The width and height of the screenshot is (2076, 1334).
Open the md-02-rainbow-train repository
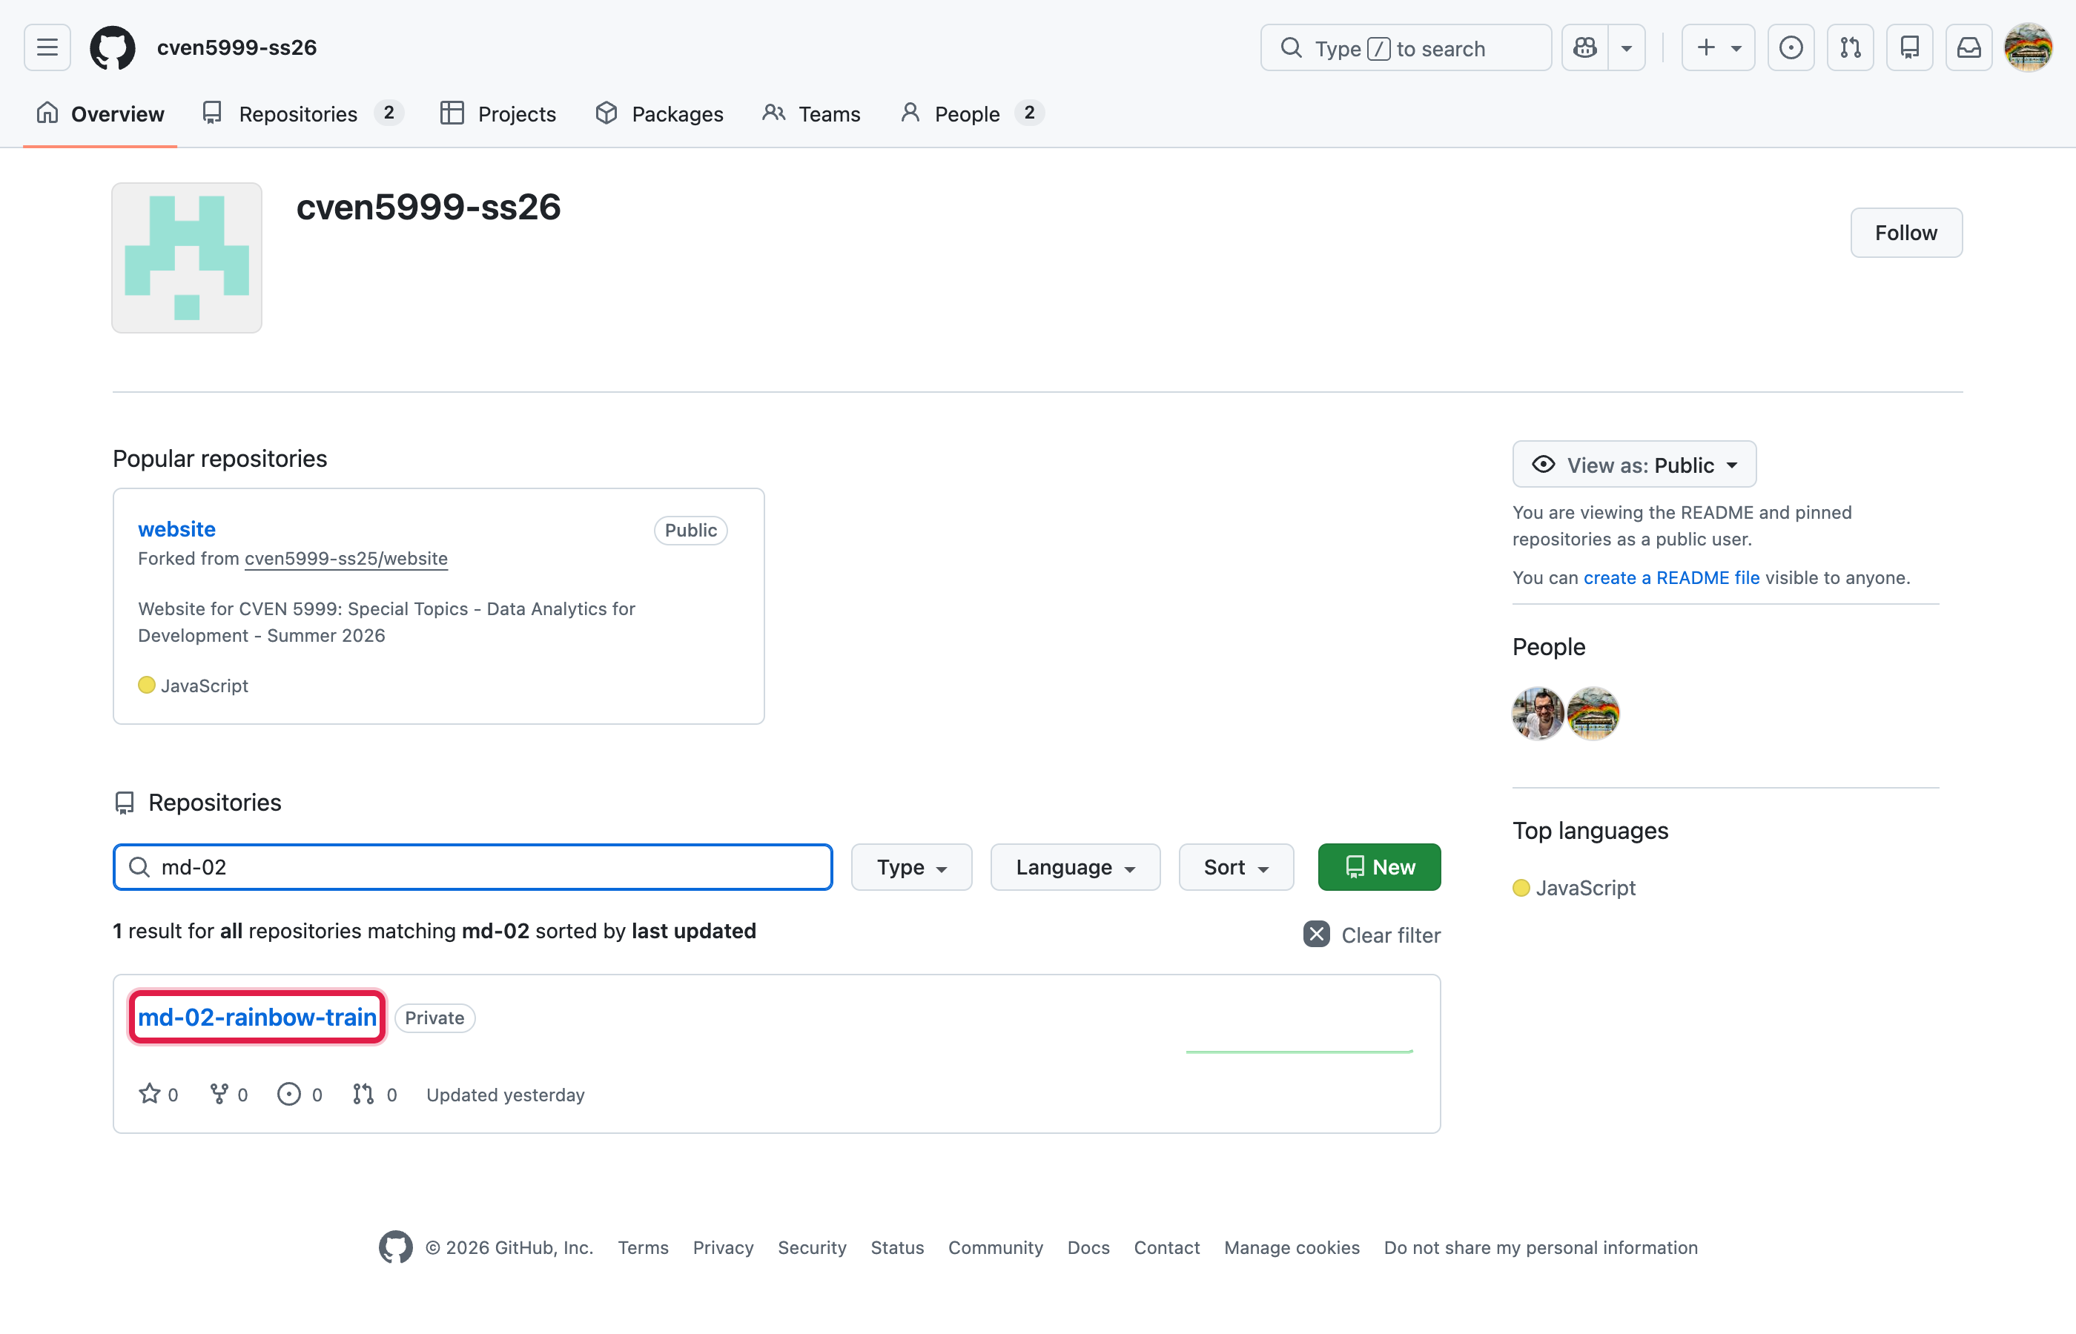coord(257,1017)
